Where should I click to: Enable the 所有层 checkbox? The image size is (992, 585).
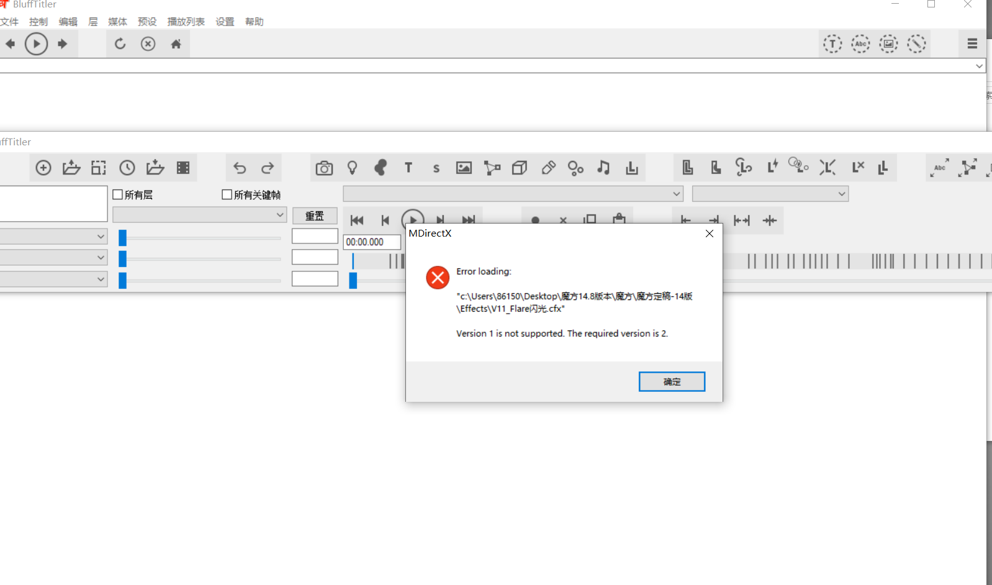[x=117, y=194]
